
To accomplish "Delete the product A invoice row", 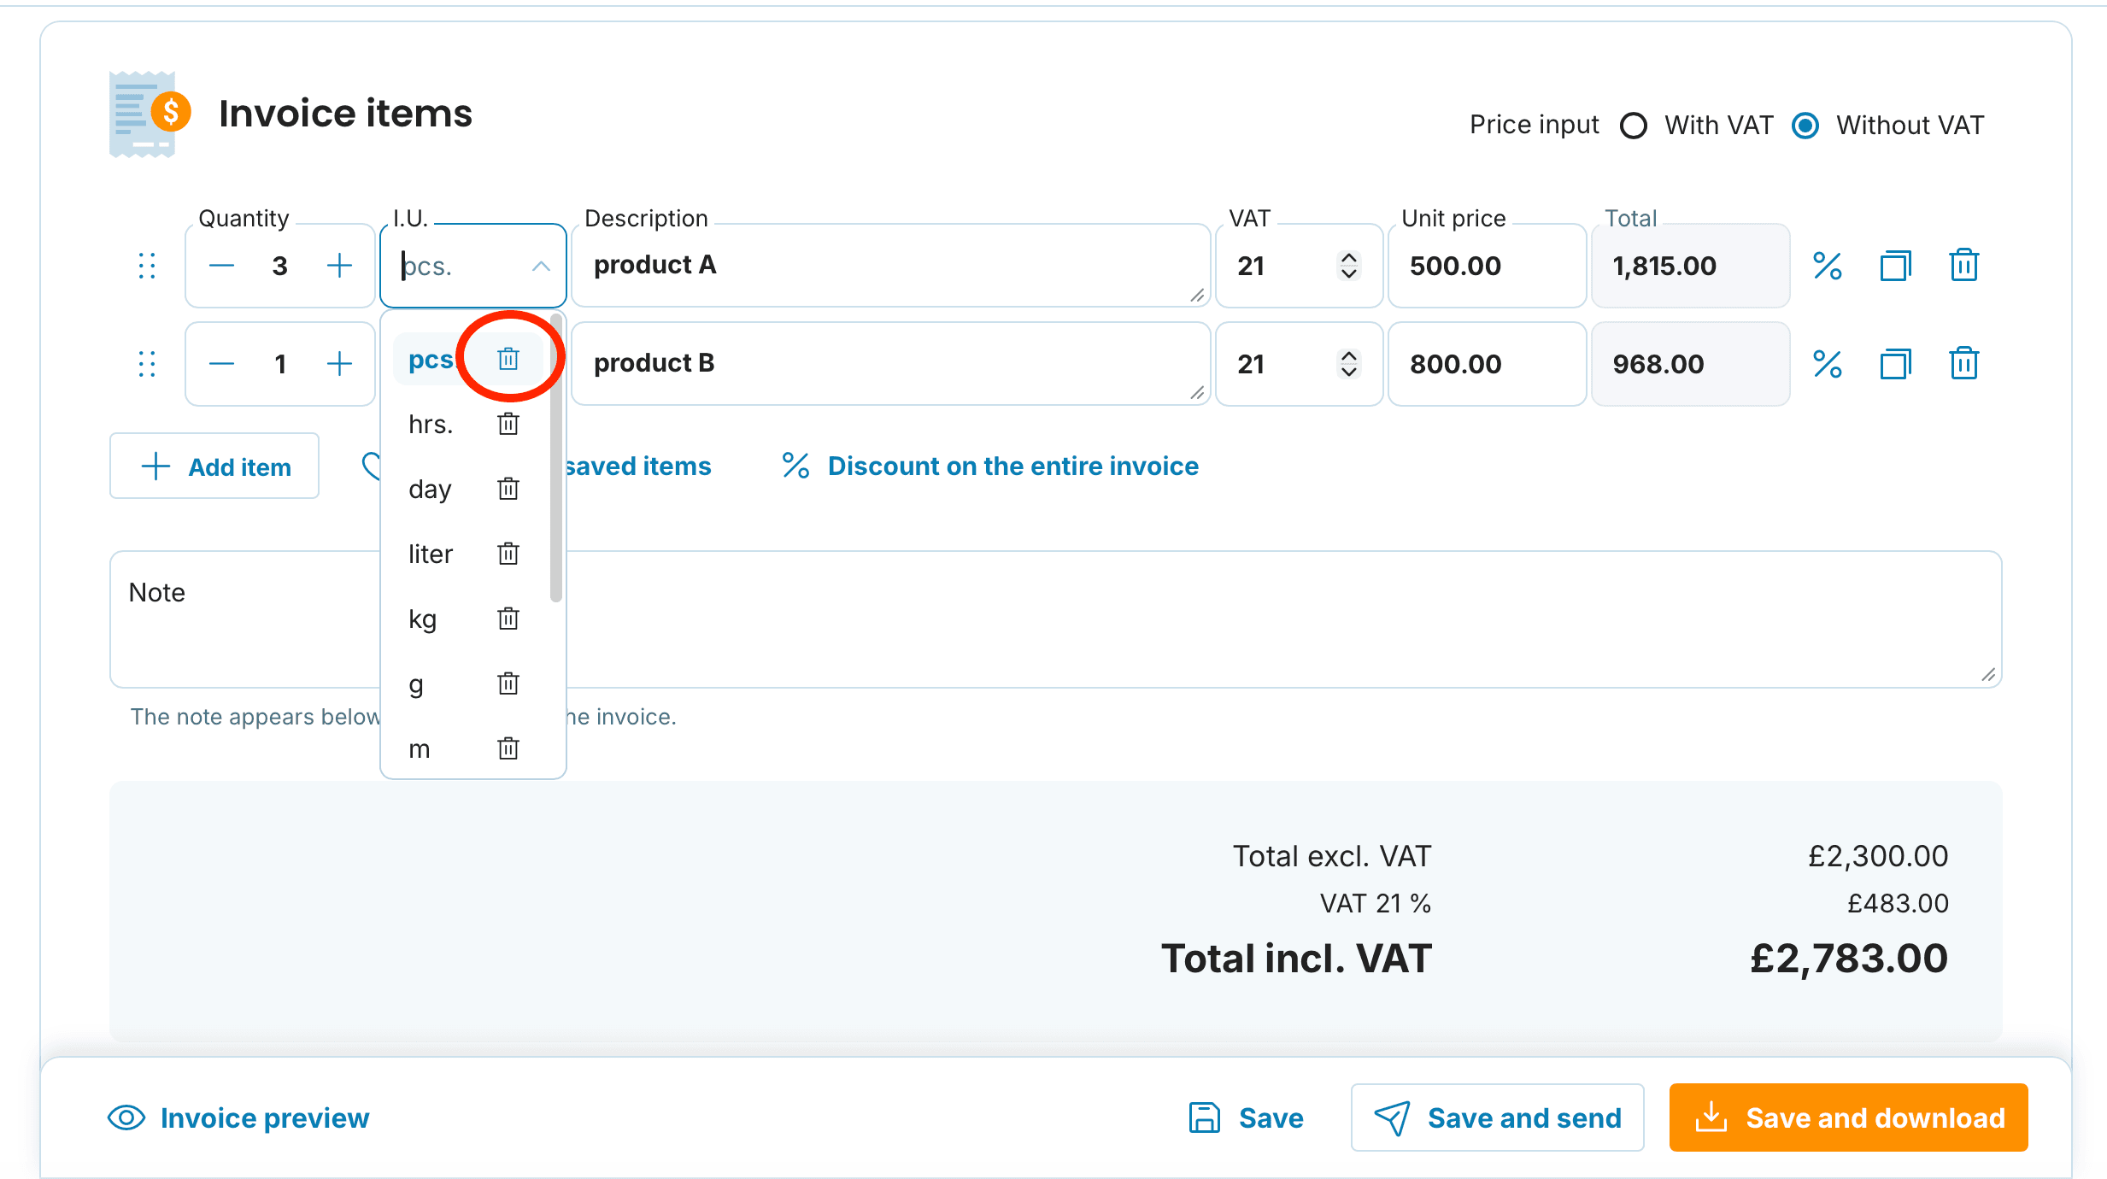I will (x=1964, y=266).
